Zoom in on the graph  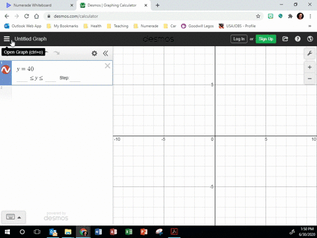pos(310,67)
